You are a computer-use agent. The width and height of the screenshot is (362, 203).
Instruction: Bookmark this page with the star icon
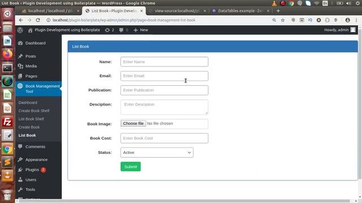[x=283, y=20]
